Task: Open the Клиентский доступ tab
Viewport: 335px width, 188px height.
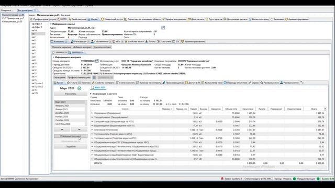Action: point(112,19)
